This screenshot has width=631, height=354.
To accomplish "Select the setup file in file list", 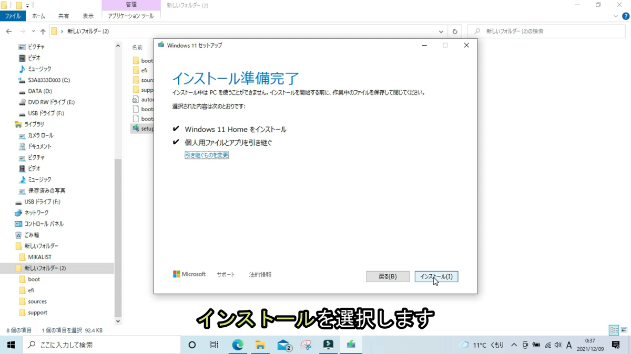I will [143, 128].
